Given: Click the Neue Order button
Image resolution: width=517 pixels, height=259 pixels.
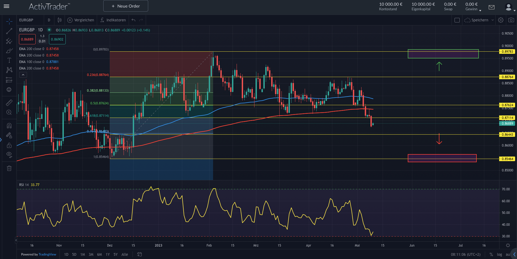Looking at the screenshot, I should 125,6.
